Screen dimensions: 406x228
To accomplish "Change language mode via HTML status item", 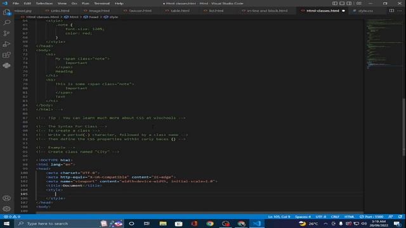I will click(x=349, y=217).
